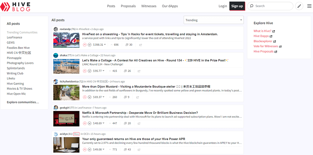
Task: Open the #hivefest tag link
Action: [x=84, y=29]
